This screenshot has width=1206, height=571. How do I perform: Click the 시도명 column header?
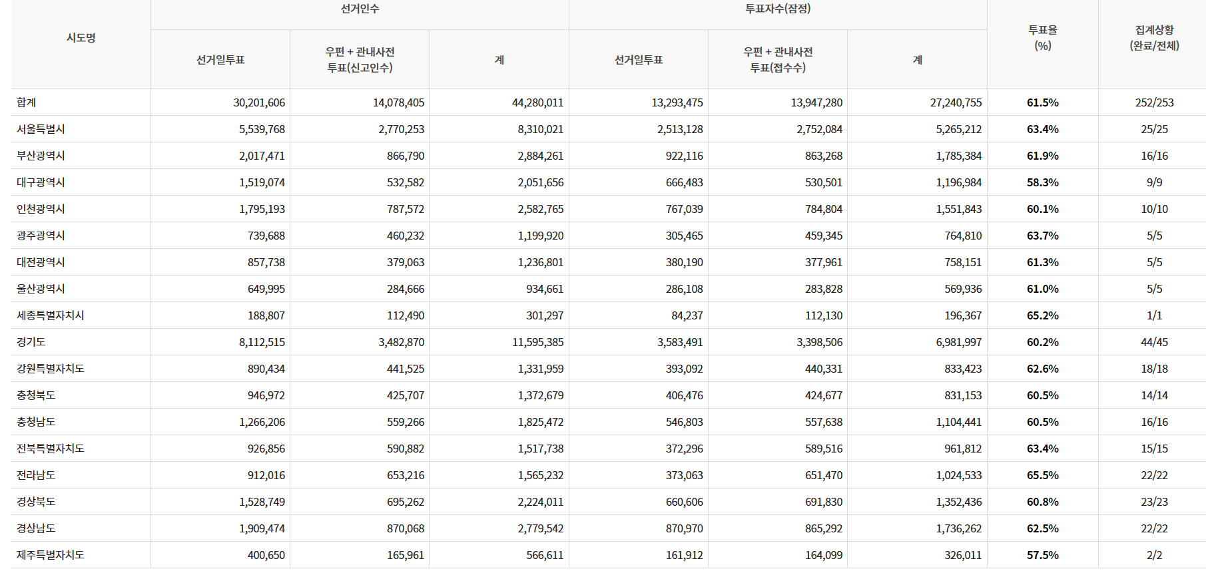click(81, 38)
